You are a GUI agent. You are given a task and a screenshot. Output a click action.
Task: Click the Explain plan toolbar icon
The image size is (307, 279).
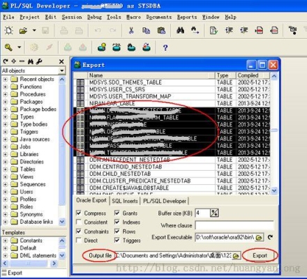102,47
